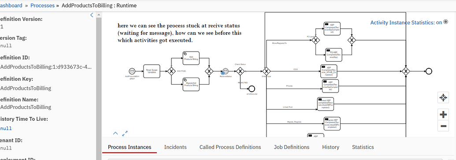The width and height of the screenshot is (456, 160).
Task: Select the AddProductsBillingStart message start event
Action: pos(132,71)
